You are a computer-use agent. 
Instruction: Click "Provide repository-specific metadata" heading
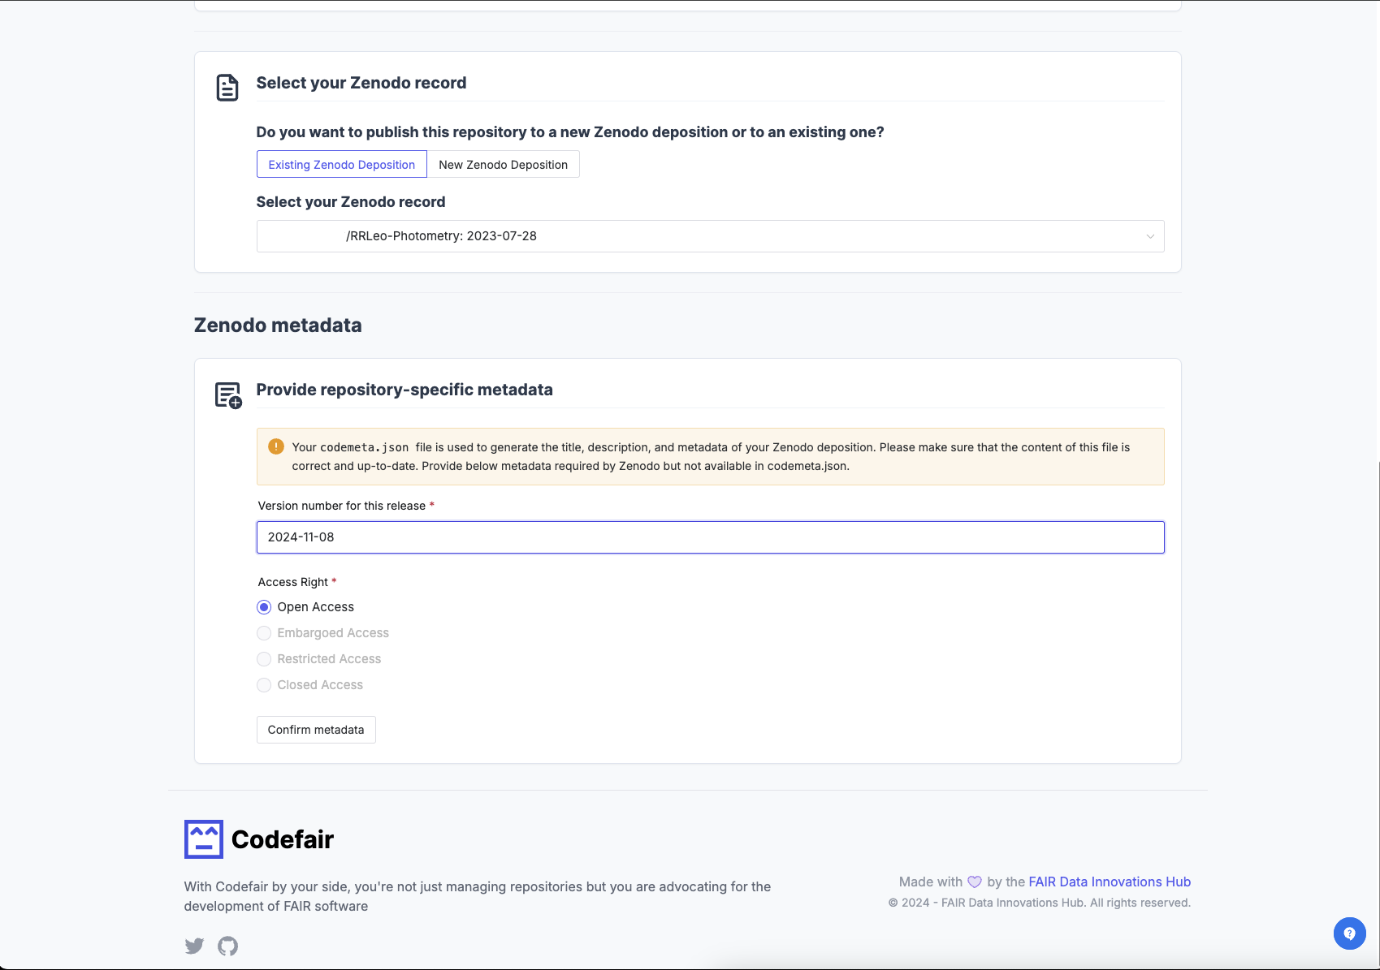point(404,390)
